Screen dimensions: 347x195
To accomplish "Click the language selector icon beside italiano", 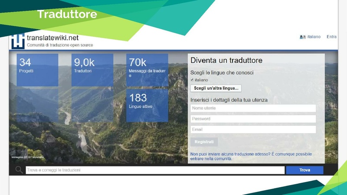I will click(x=303, y=37).
